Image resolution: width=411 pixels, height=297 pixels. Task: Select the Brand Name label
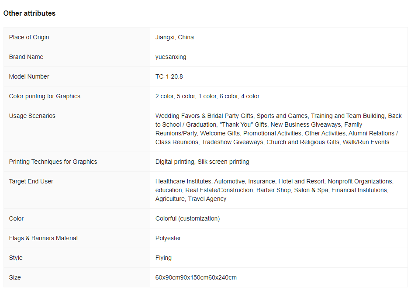(26, 57)
